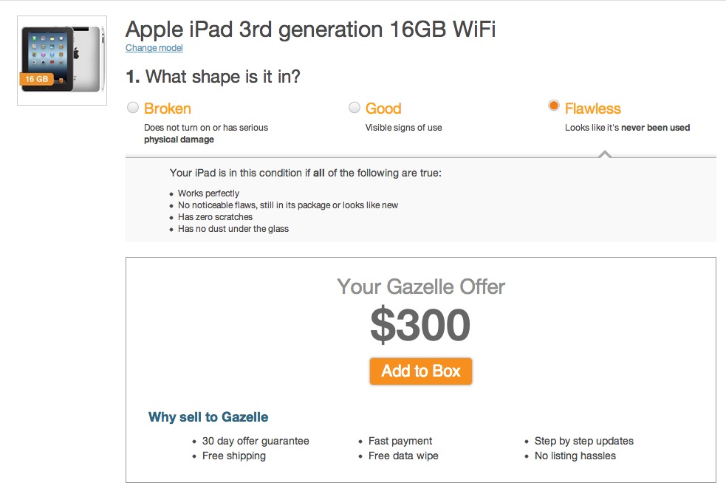Click the Why sell to Gazelle heading

pos(208,416)
